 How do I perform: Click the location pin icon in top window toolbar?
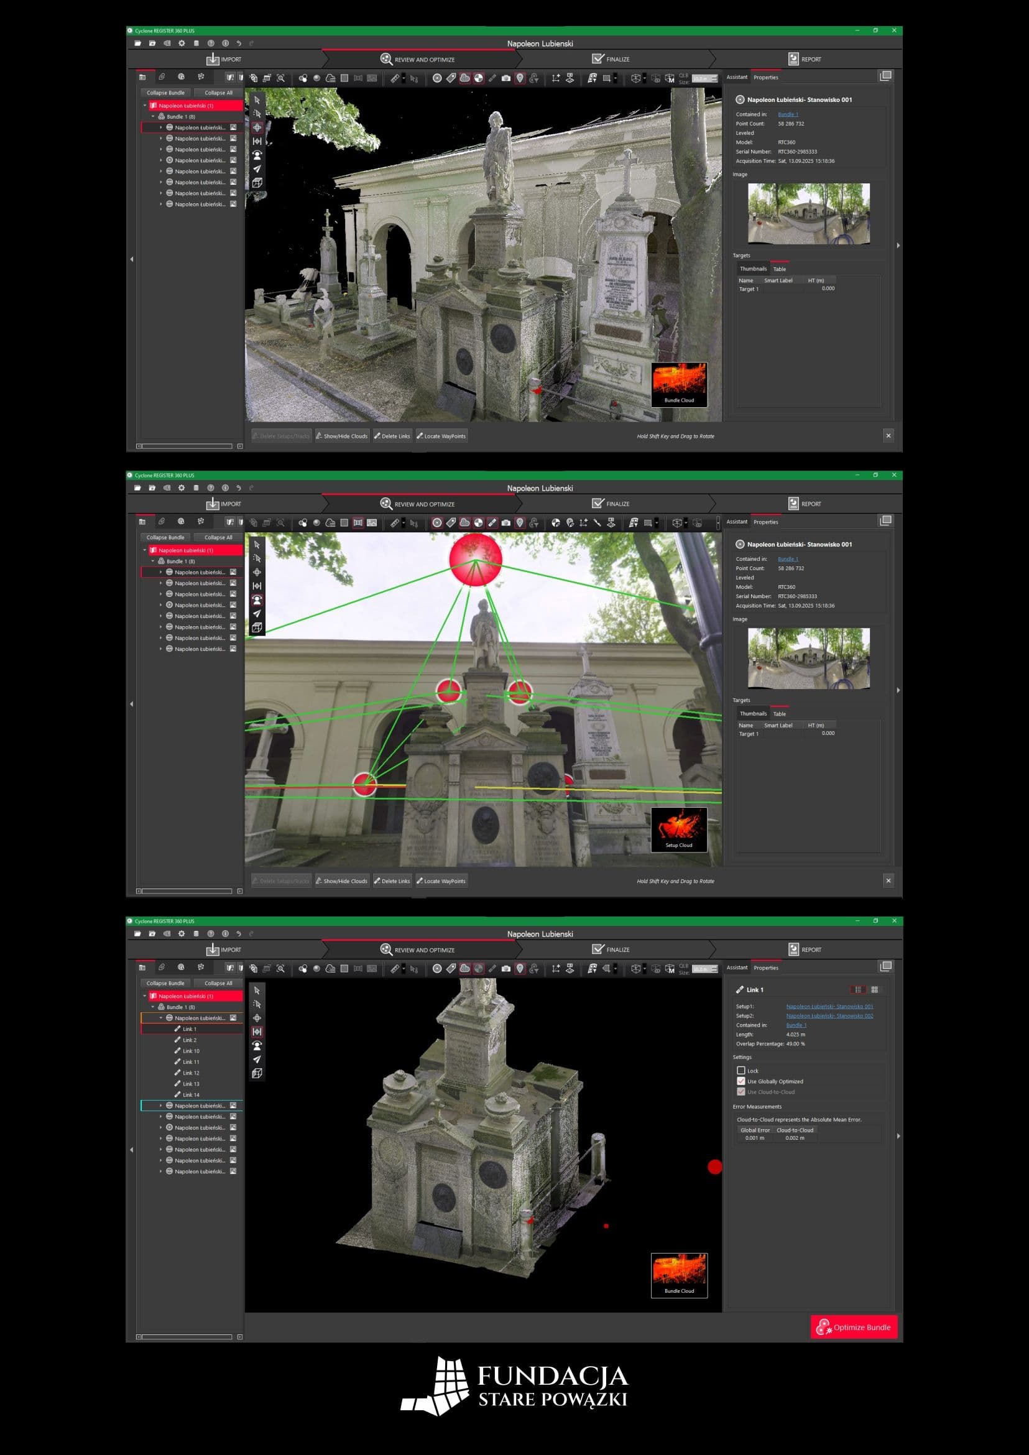pos(520,78)
